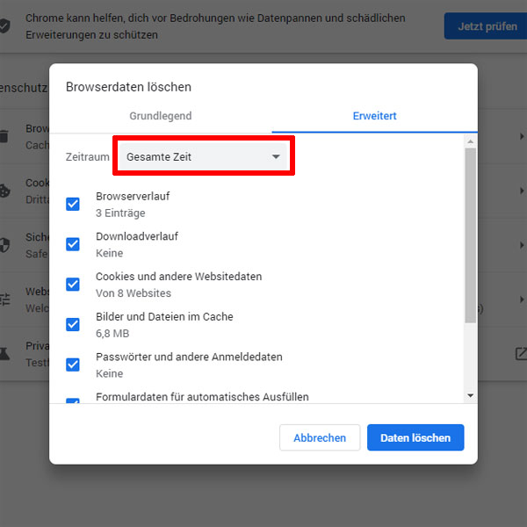Click scrollbar up arrow in dialog

[470, 141]
